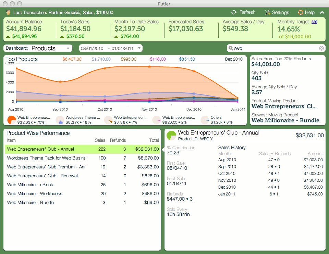Click the $826.00 product pie icon
This screenshot has height=254, width=329.
157,120
